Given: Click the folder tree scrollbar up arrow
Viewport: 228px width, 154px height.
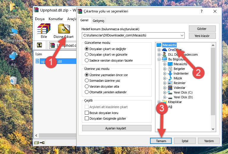Looking at the screenshot, I should (x=213, y=45).
